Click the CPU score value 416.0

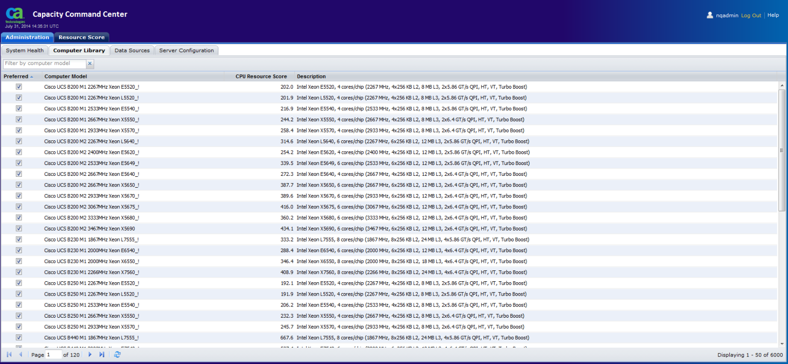[x=287, y=207]
